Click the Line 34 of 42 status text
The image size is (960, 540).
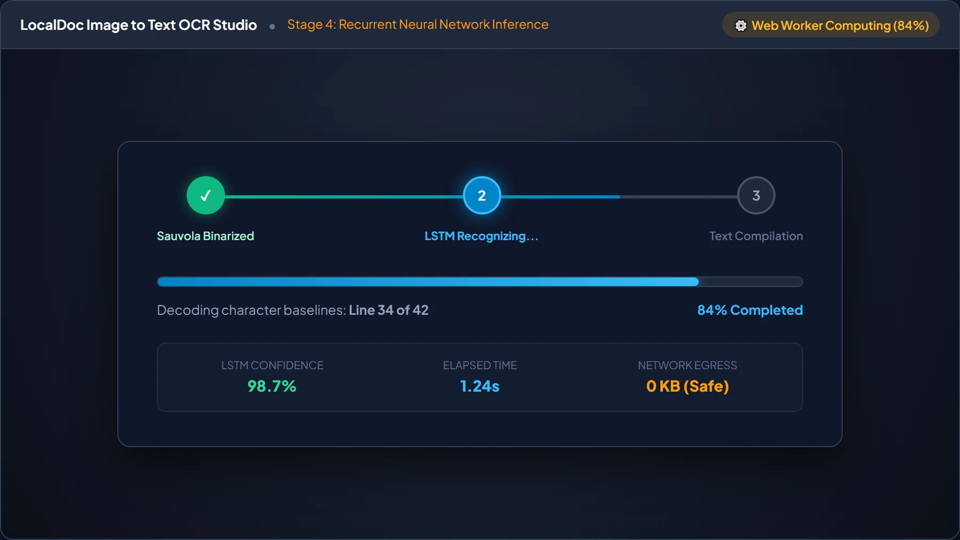click(x=388, y=310)
